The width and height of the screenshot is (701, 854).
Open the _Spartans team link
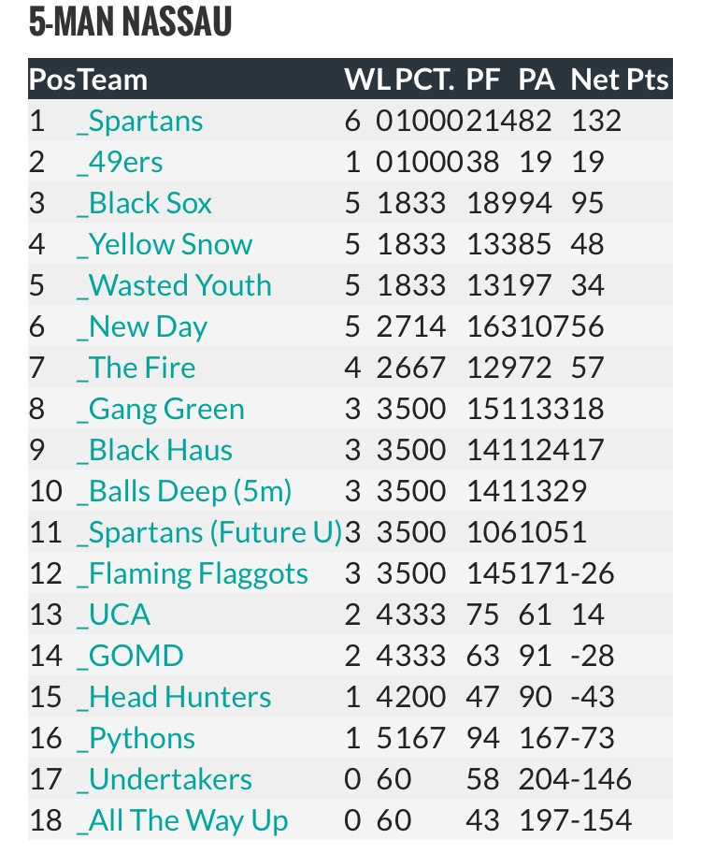click(x=140, y=122)
